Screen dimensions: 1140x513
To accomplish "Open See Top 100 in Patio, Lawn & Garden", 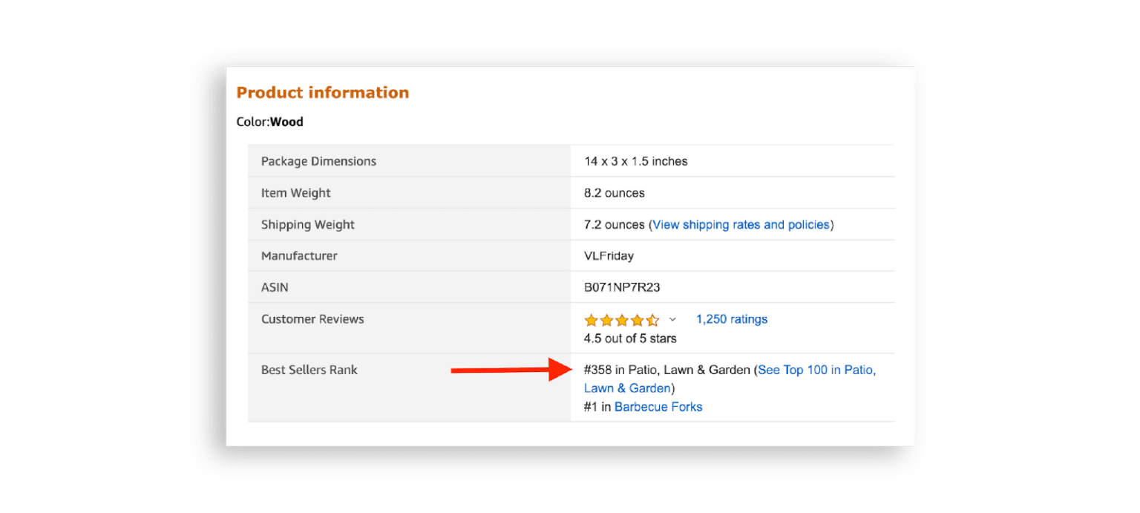I will (x=816, y=369).
